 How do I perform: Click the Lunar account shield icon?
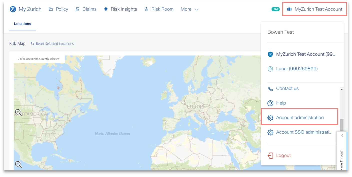click(270, 69)
